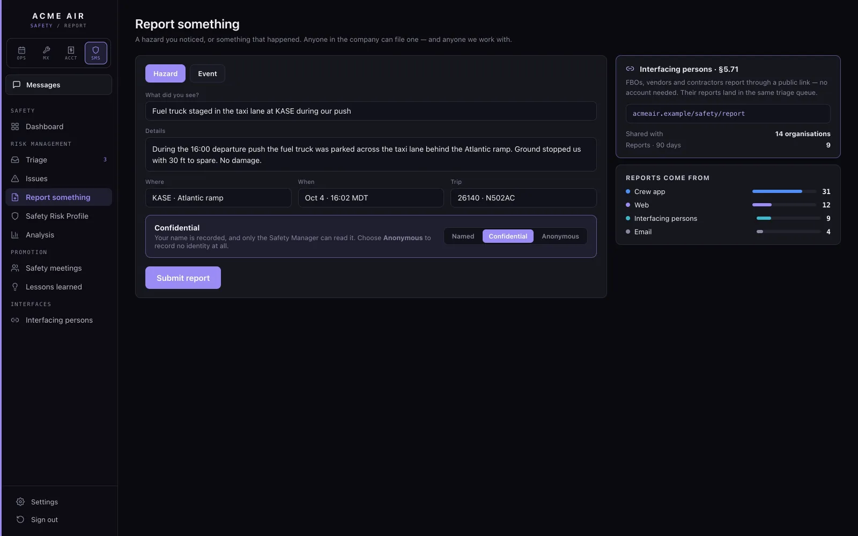Open the acmeair.example/safety/report public link
The width and height of the screenshot is (858, 536).
point(728,114)
